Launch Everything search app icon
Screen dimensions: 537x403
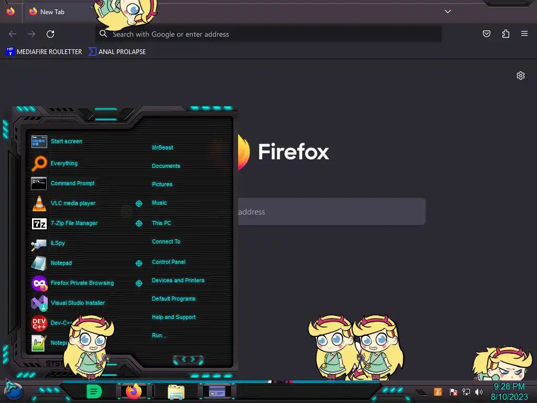tap(39, 163)
